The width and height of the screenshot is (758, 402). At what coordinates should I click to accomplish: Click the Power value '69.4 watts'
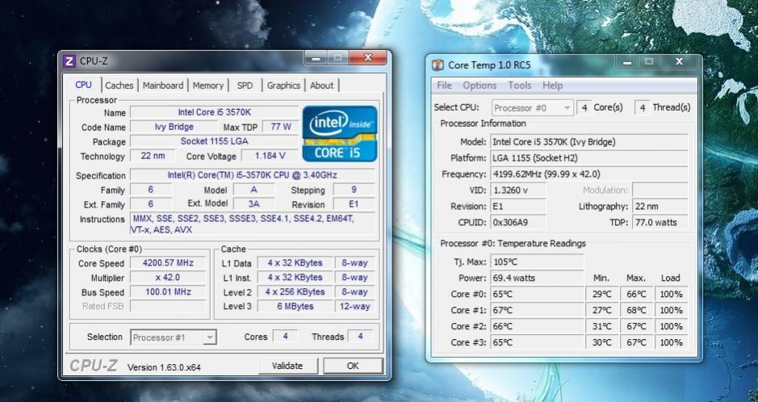click(x=537, y=278)
